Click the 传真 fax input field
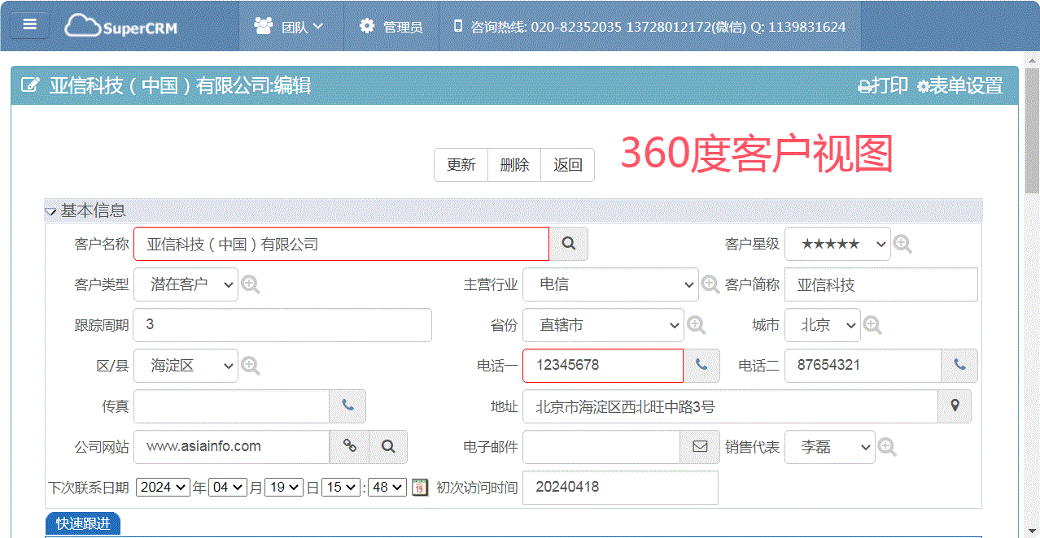The image size is (1040, 538). tap(231, 406)
